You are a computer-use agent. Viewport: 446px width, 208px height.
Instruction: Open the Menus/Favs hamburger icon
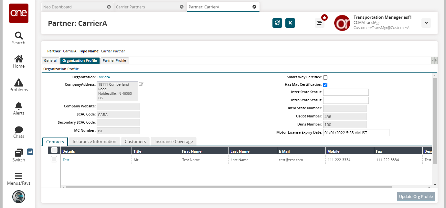click(x=19, y=176)
